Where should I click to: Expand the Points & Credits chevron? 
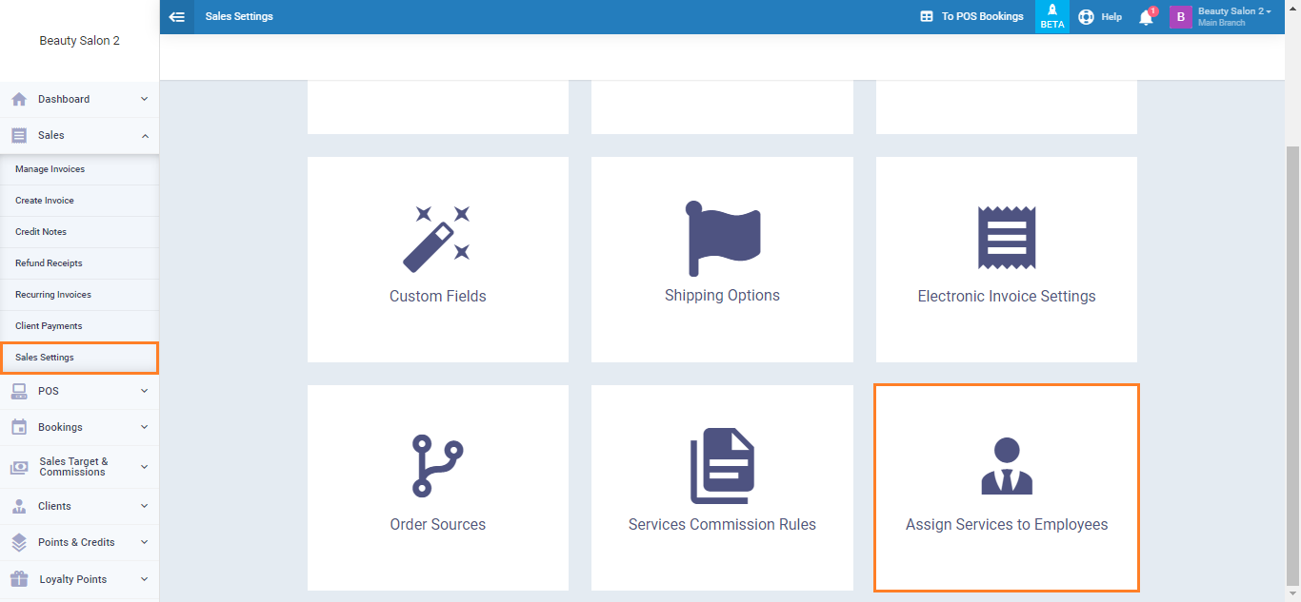[x=144, y=542]
